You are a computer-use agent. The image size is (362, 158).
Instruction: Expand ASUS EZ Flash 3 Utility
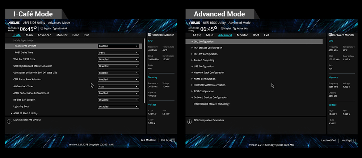pos(24,113)
